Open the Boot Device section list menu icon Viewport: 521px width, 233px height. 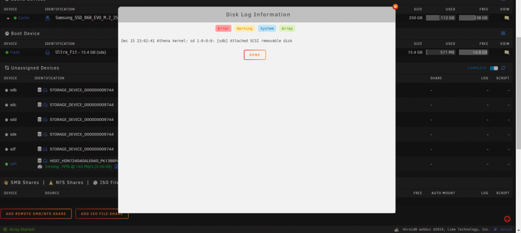tap(503, 33)
